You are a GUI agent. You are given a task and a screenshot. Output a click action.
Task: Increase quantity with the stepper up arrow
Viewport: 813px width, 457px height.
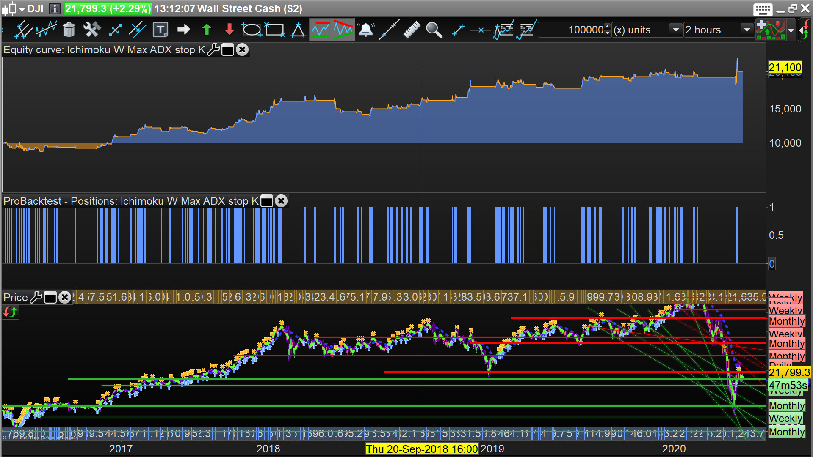(x=608, y=27)
